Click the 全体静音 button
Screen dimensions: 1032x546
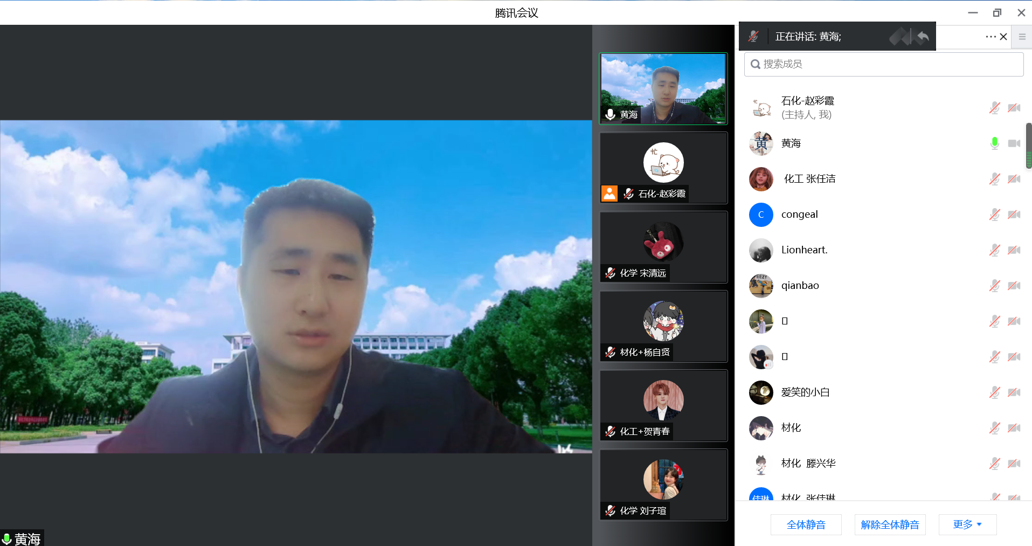[806, 524]
